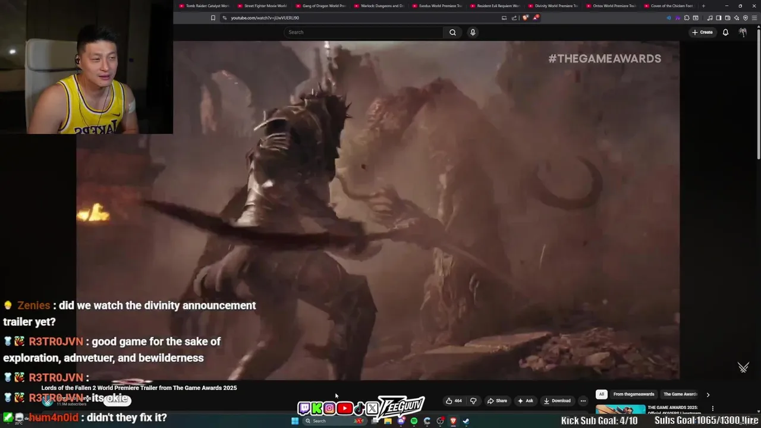The height and width of the screenshot is (428, 761).
Task: Click the bookmark icon left of address bar
Action: pyautogui.click(x=213, y=18)
